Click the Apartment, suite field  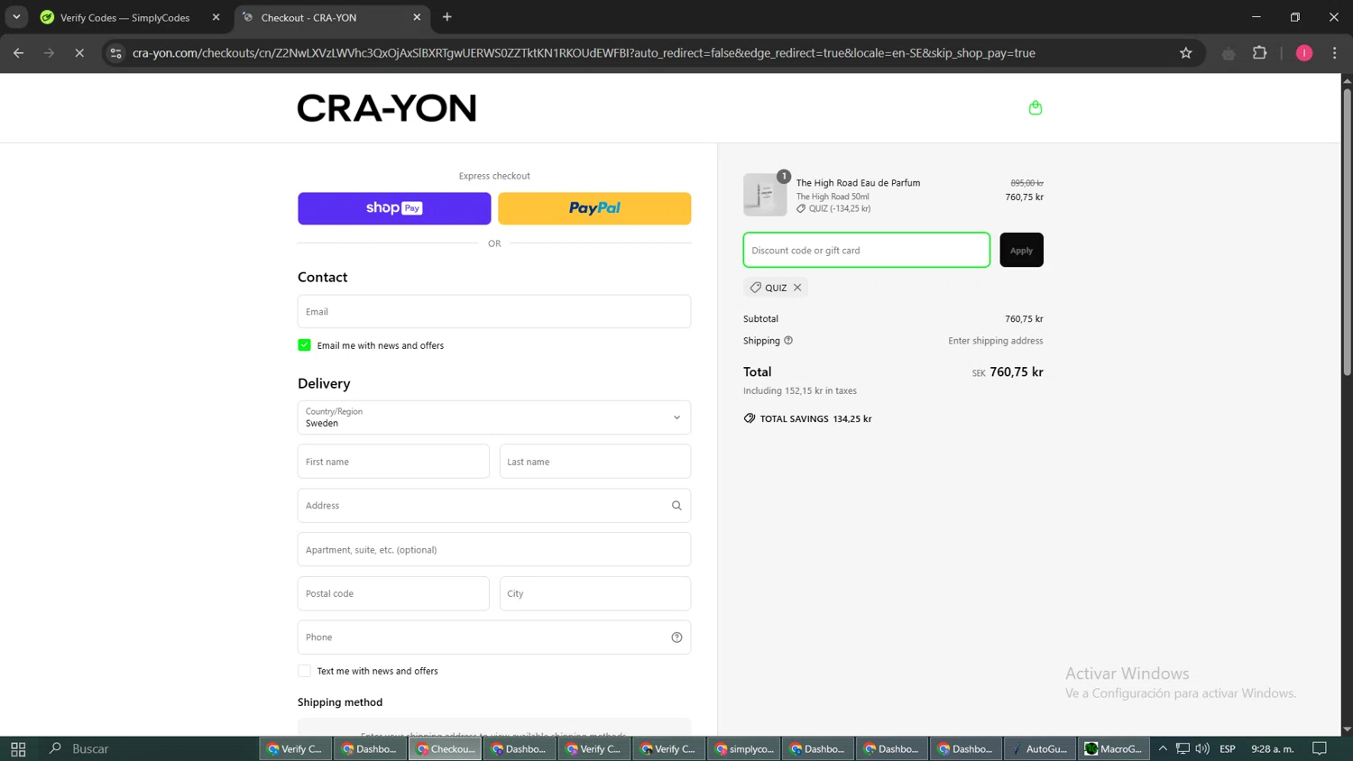[494, 549]
